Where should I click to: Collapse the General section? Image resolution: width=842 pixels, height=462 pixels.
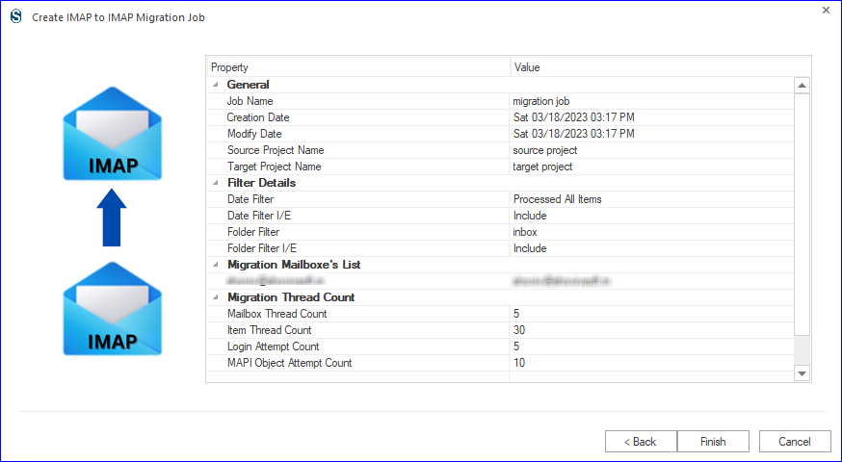click(x=216, y=85)
